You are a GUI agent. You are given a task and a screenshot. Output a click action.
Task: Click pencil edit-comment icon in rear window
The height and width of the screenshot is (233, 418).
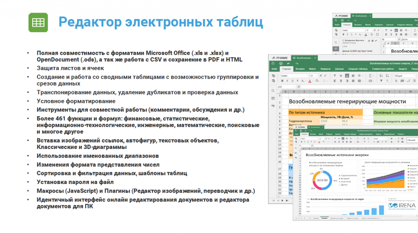pyautogui.click(x=369, y=41)
